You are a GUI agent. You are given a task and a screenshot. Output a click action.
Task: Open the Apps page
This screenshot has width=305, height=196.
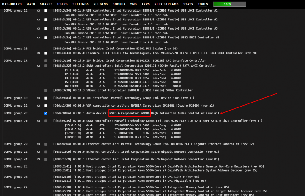click(x=146, y=4)
